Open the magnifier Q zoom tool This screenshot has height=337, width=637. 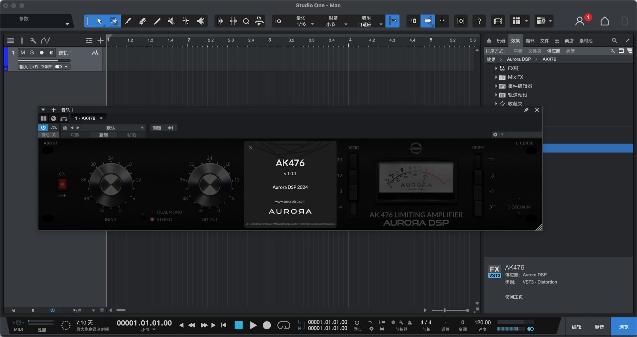[246, 21]
